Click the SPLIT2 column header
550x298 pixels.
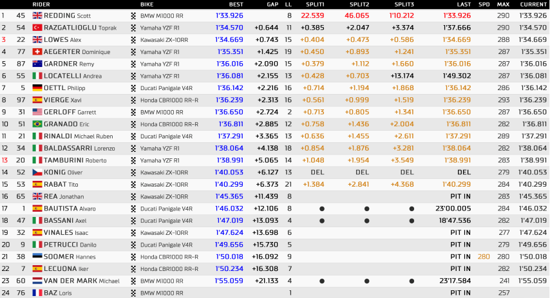pyautogui.click(x=359, y=5)
